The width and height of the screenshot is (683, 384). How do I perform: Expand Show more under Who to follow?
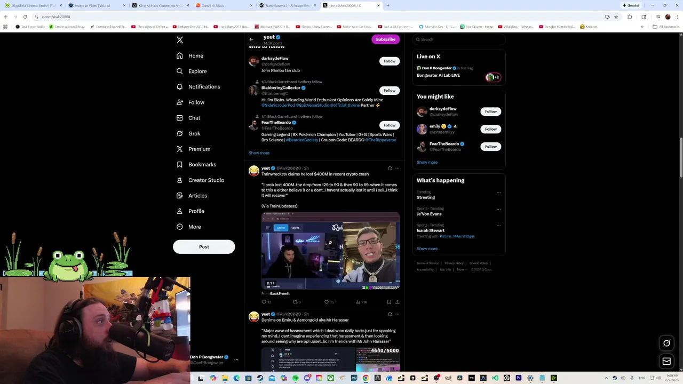(259, 153)
